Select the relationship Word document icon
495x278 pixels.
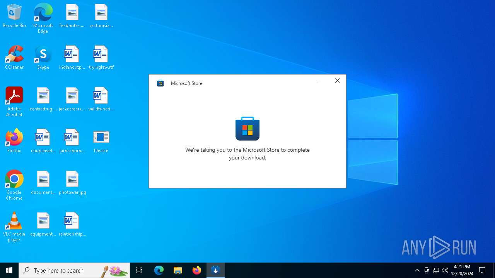[x=72, y=225]
